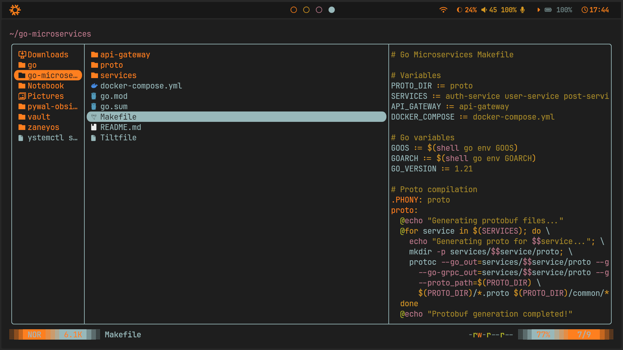
Task: Click the PROTO_DIR := proto preview line
Action: coord(432,86)
